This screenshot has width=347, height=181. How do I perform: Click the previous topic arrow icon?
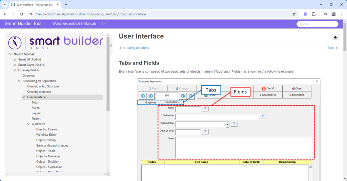pyautogui.click(x=120, y=48)
